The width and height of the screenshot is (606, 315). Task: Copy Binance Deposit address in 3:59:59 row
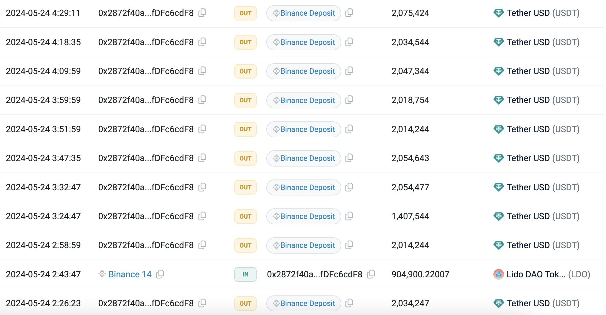349,100
